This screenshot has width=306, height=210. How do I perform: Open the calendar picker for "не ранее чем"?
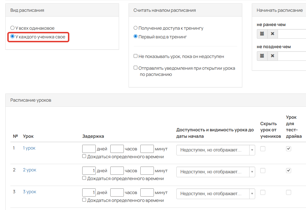[x=262, y=34]
